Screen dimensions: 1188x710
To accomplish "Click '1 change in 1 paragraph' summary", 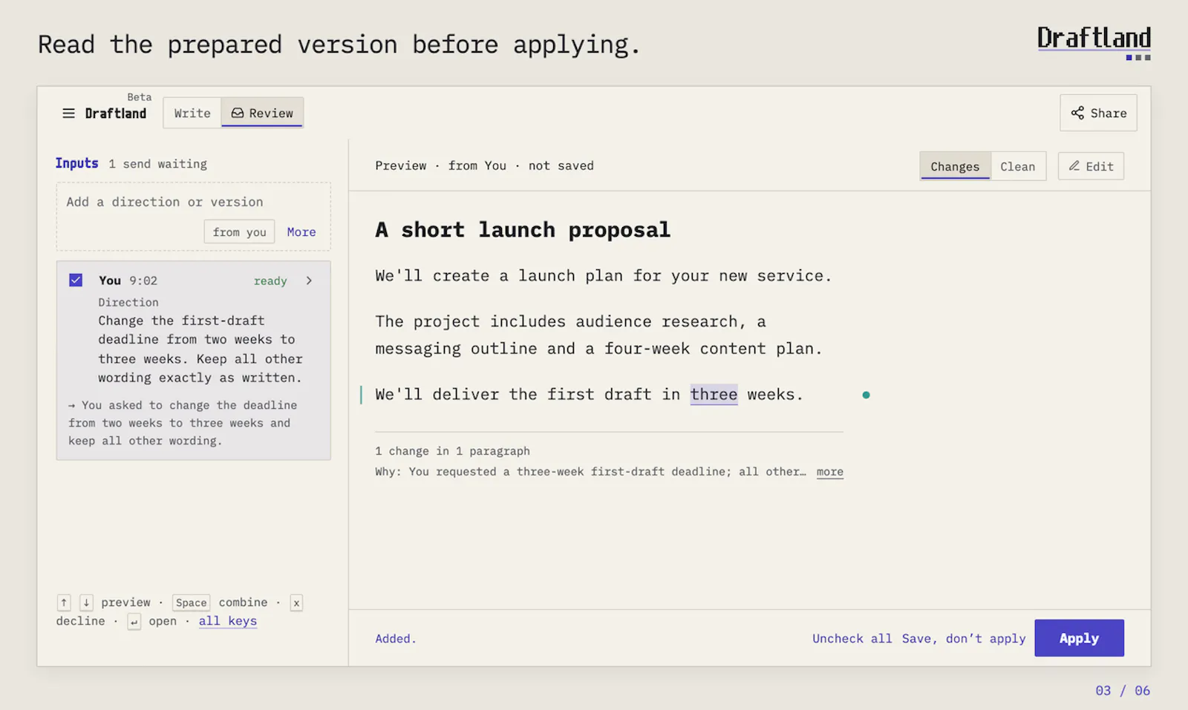I will click(x=452, y=451).
